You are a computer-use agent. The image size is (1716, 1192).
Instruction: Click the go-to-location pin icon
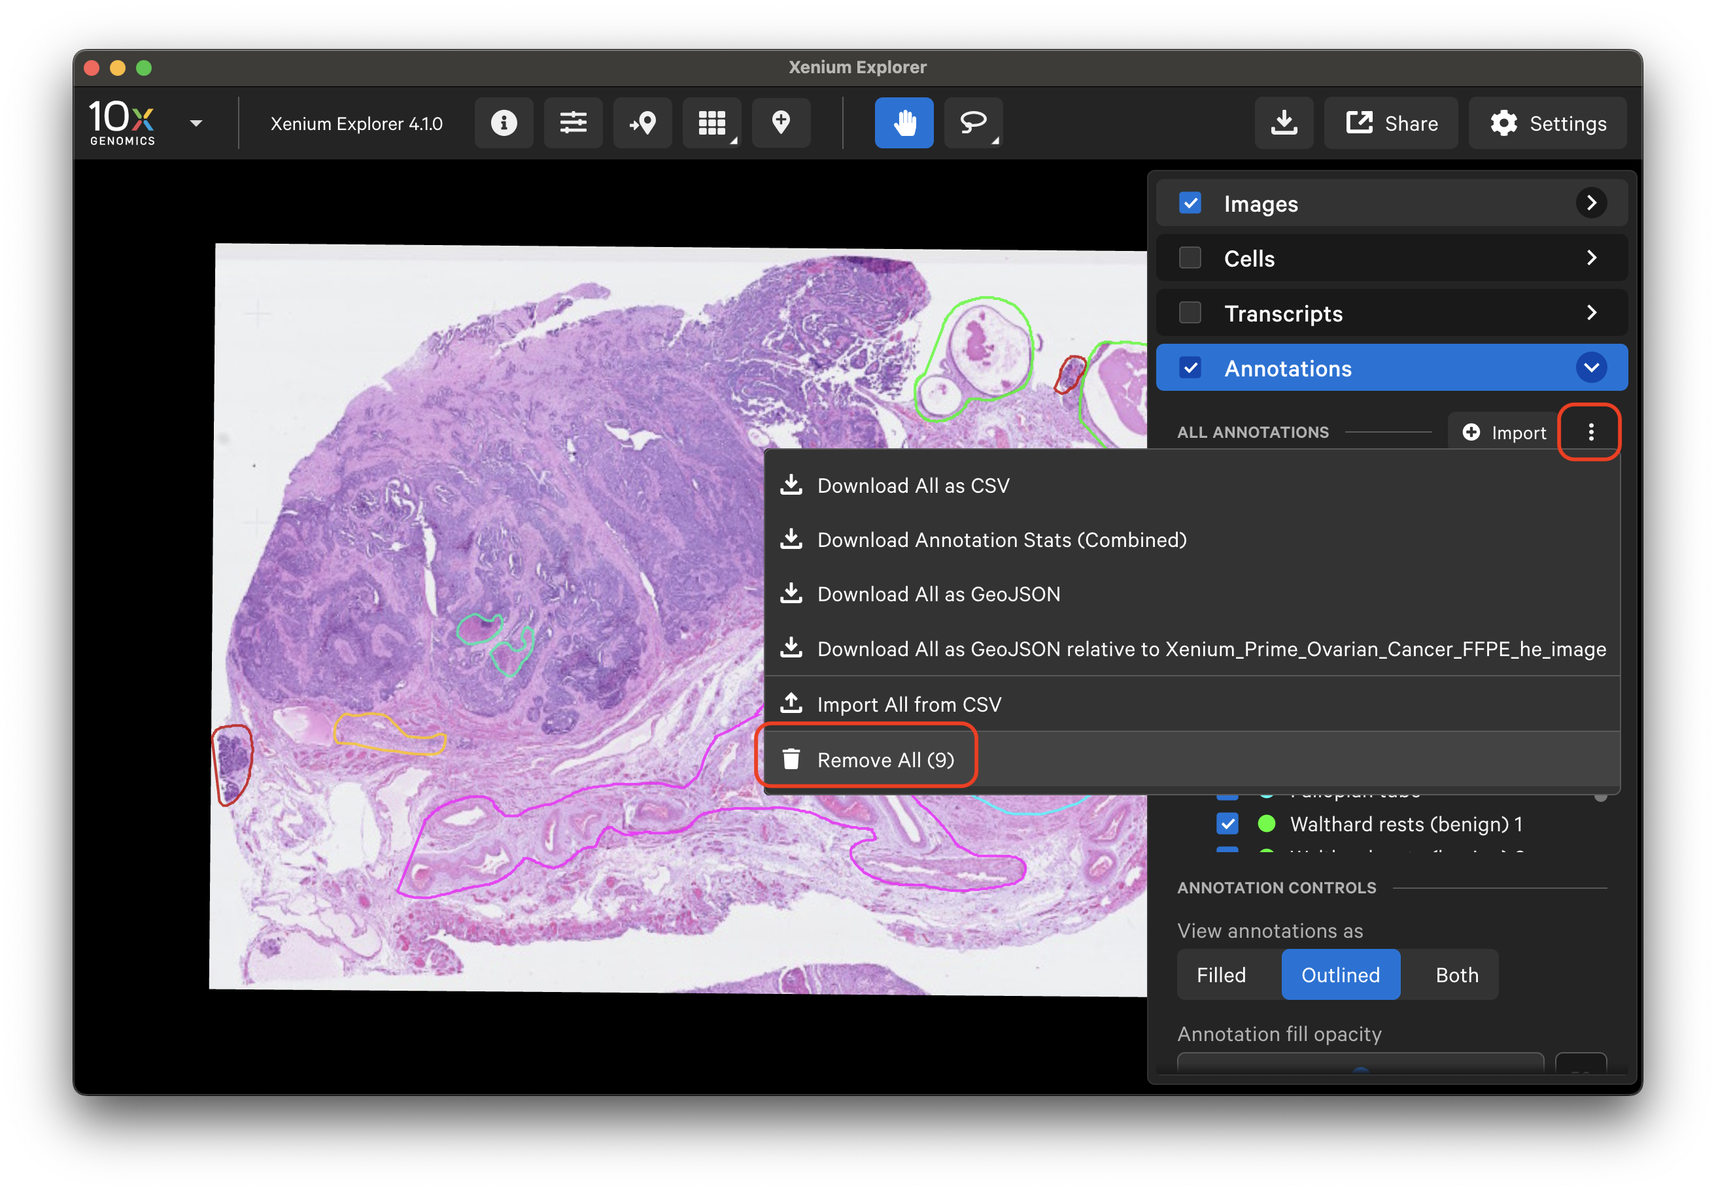point(642,122)
